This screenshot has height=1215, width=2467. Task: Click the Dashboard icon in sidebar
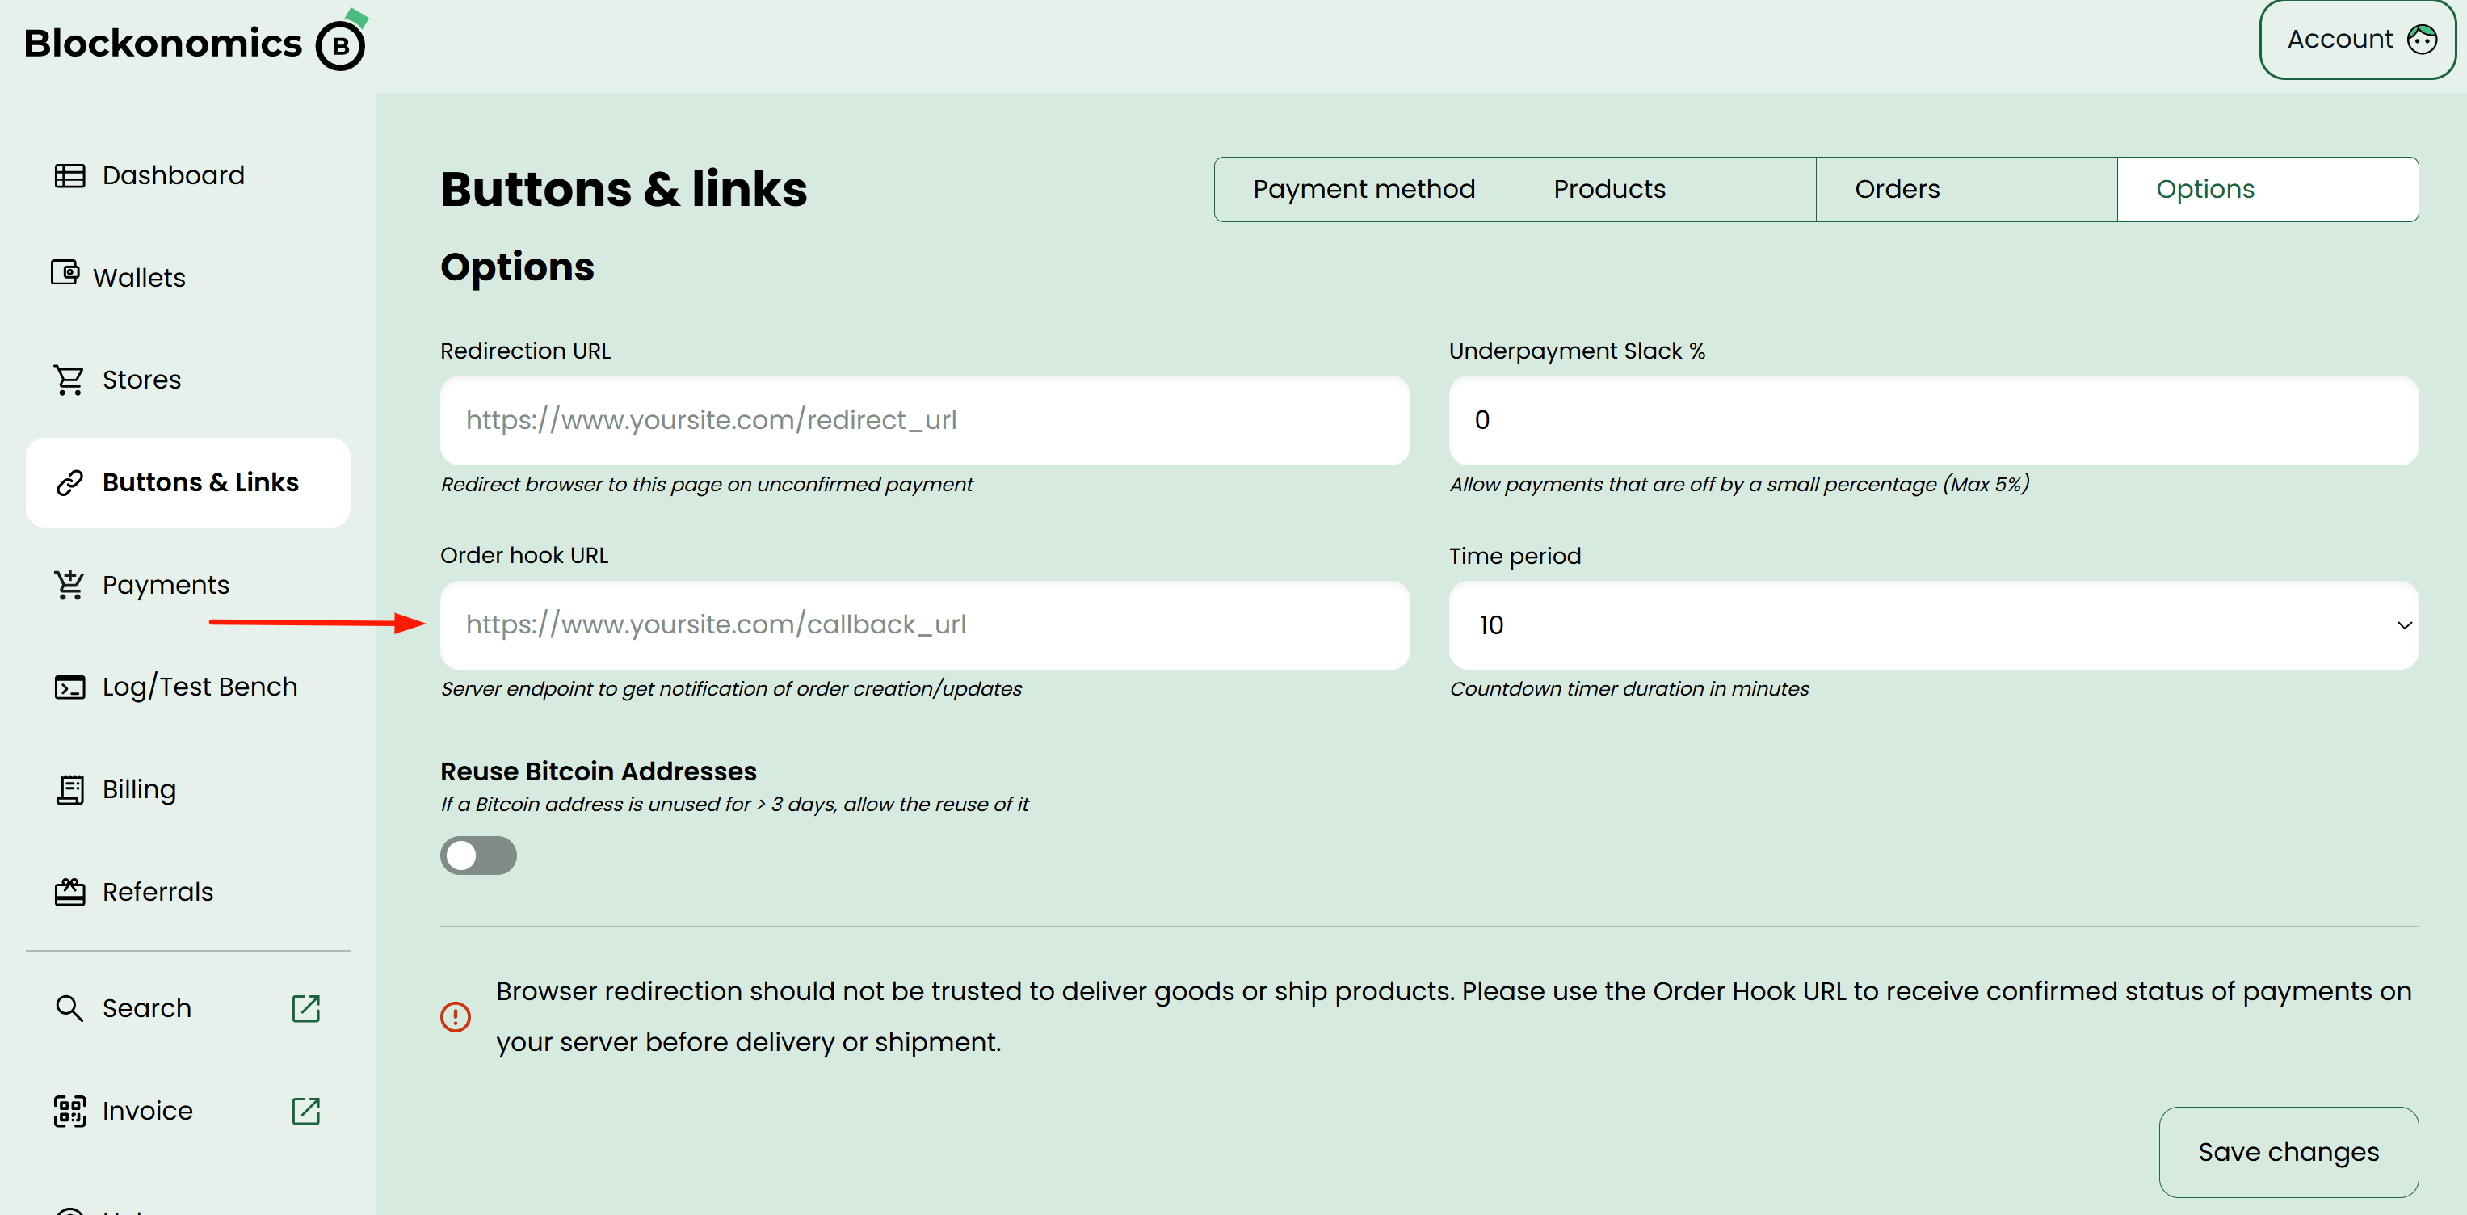69,176
